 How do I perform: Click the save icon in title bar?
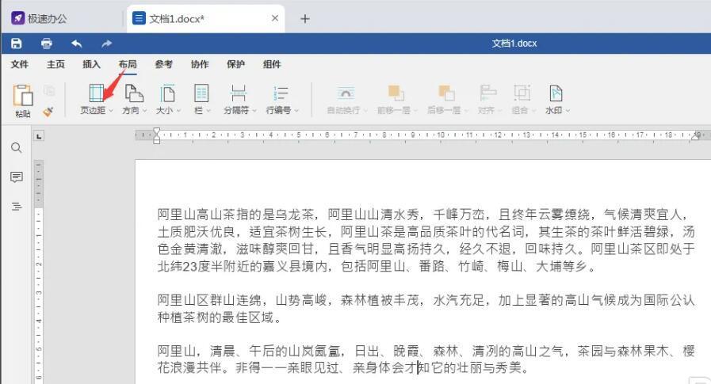click(17, 44)
